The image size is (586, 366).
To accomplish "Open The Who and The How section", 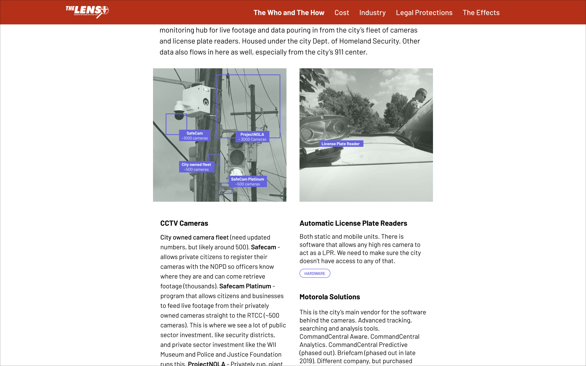I will pos(289,13).
